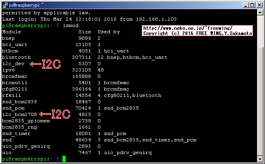Viewport: 265px width, 164px height.
Task: Maximize the pi@raspberrypi terminal window
Action: pyautogui.click(x=252, y=5)
